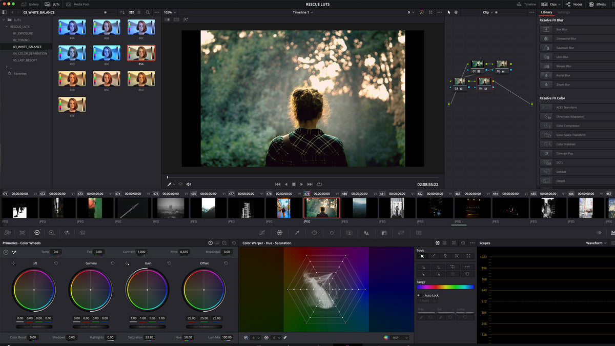Reset the Lift color wheel

(x=56, y=263)
